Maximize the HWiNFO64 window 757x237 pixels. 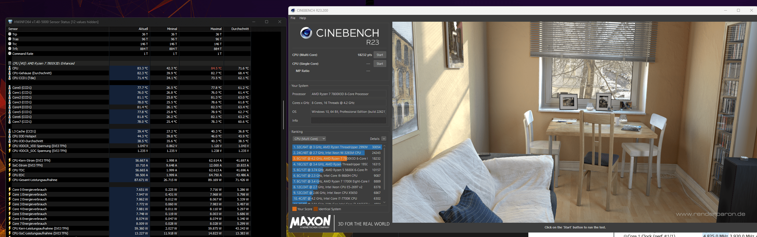tap(267, 22)
